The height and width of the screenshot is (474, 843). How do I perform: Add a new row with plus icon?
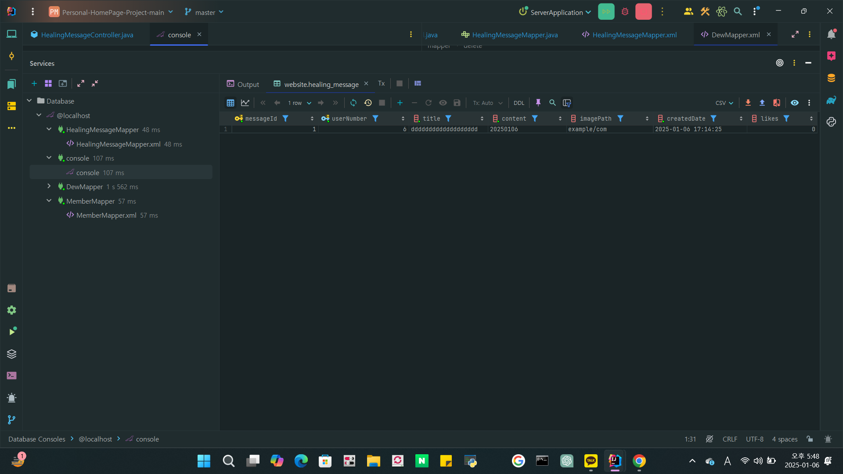[x=400, y=103]
